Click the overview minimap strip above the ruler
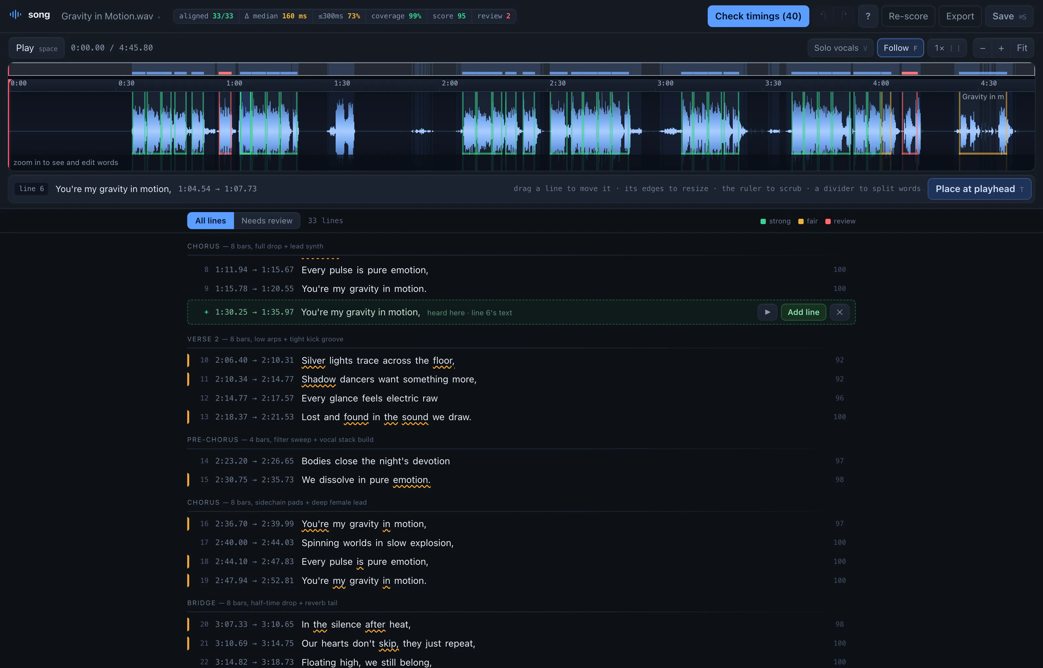The height and width of the screenshot is (668, 1043). [x=521, y=69]
